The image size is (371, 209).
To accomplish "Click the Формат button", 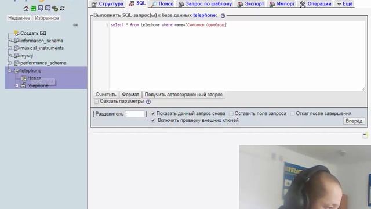I will pos(130,95).
